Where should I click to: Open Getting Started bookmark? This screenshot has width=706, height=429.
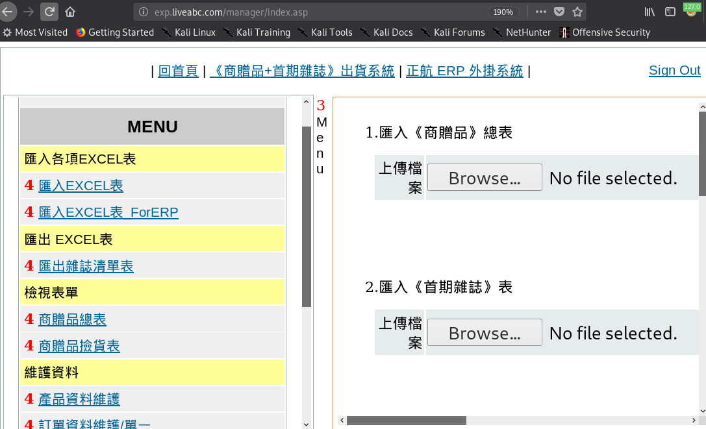115,32
